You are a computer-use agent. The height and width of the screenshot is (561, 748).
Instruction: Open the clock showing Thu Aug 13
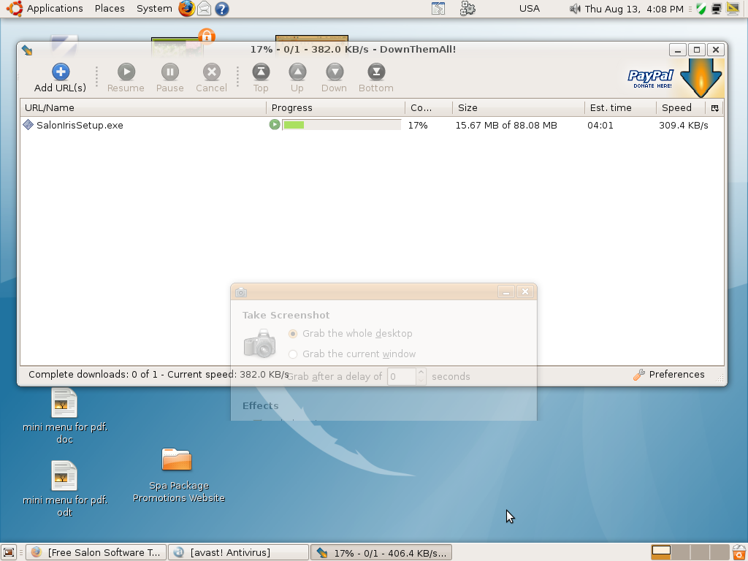(x=634, y=9)
